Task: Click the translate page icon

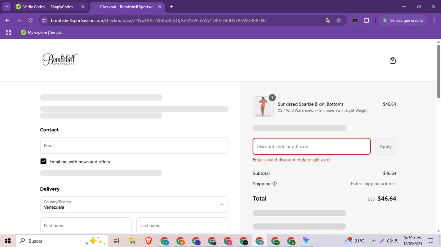Action: click(328, 21)
